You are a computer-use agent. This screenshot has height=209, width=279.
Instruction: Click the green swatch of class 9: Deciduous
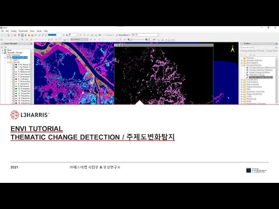pyautogui.click(x=16, y=86)
